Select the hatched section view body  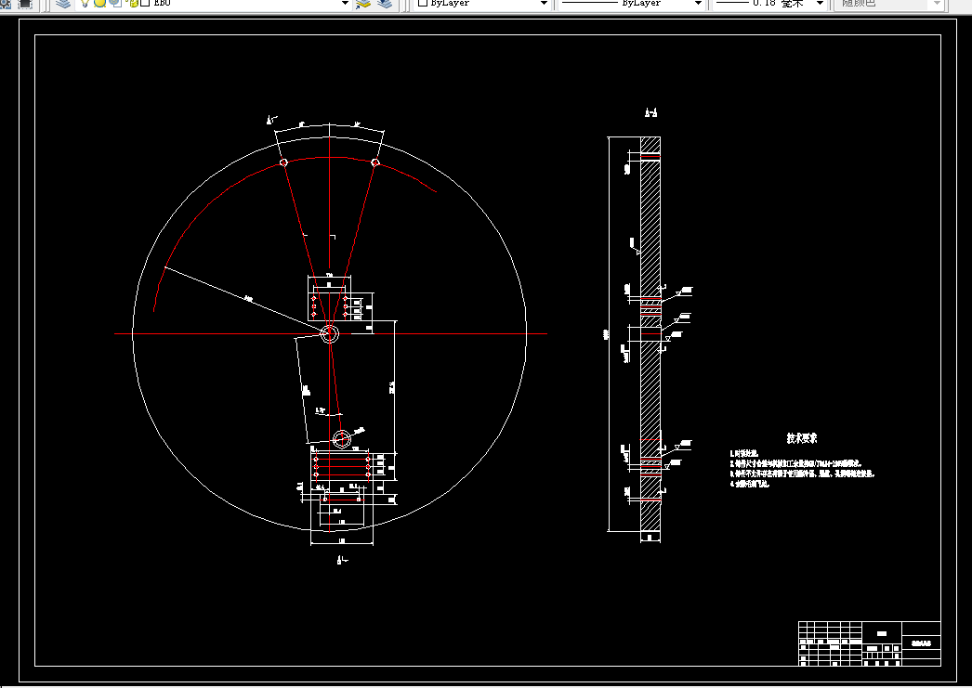point(650,334)
